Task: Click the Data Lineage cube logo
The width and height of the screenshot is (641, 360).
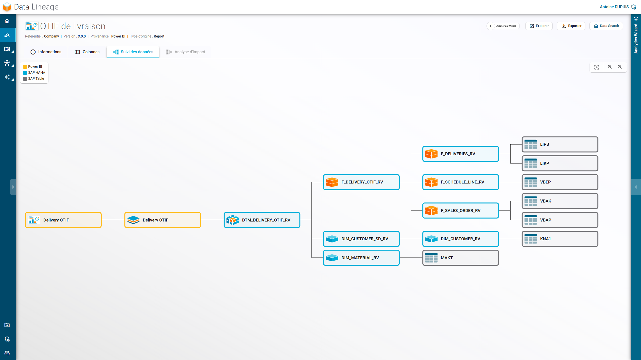Action: (7, 7)
